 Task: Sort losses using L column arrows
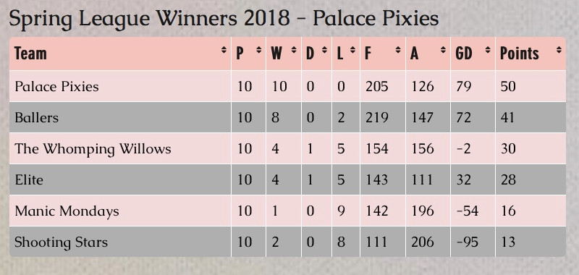click(x=352, y=50)
